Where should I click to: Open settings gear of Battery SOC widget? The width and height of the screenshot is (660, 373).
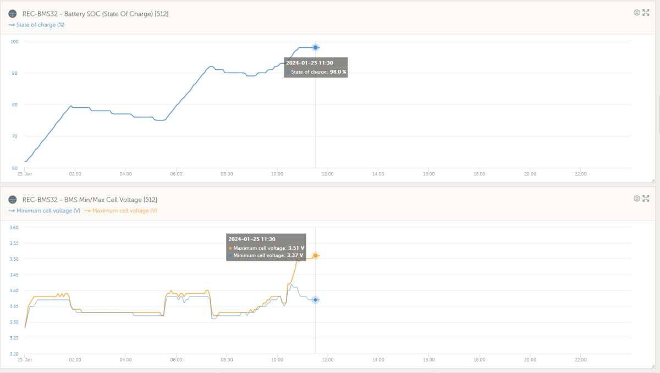point(636,13)
